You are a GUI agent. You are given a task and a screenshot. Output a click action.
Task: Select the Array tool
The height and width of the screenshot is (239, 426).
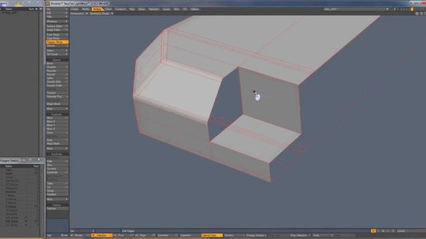point(57,140)
